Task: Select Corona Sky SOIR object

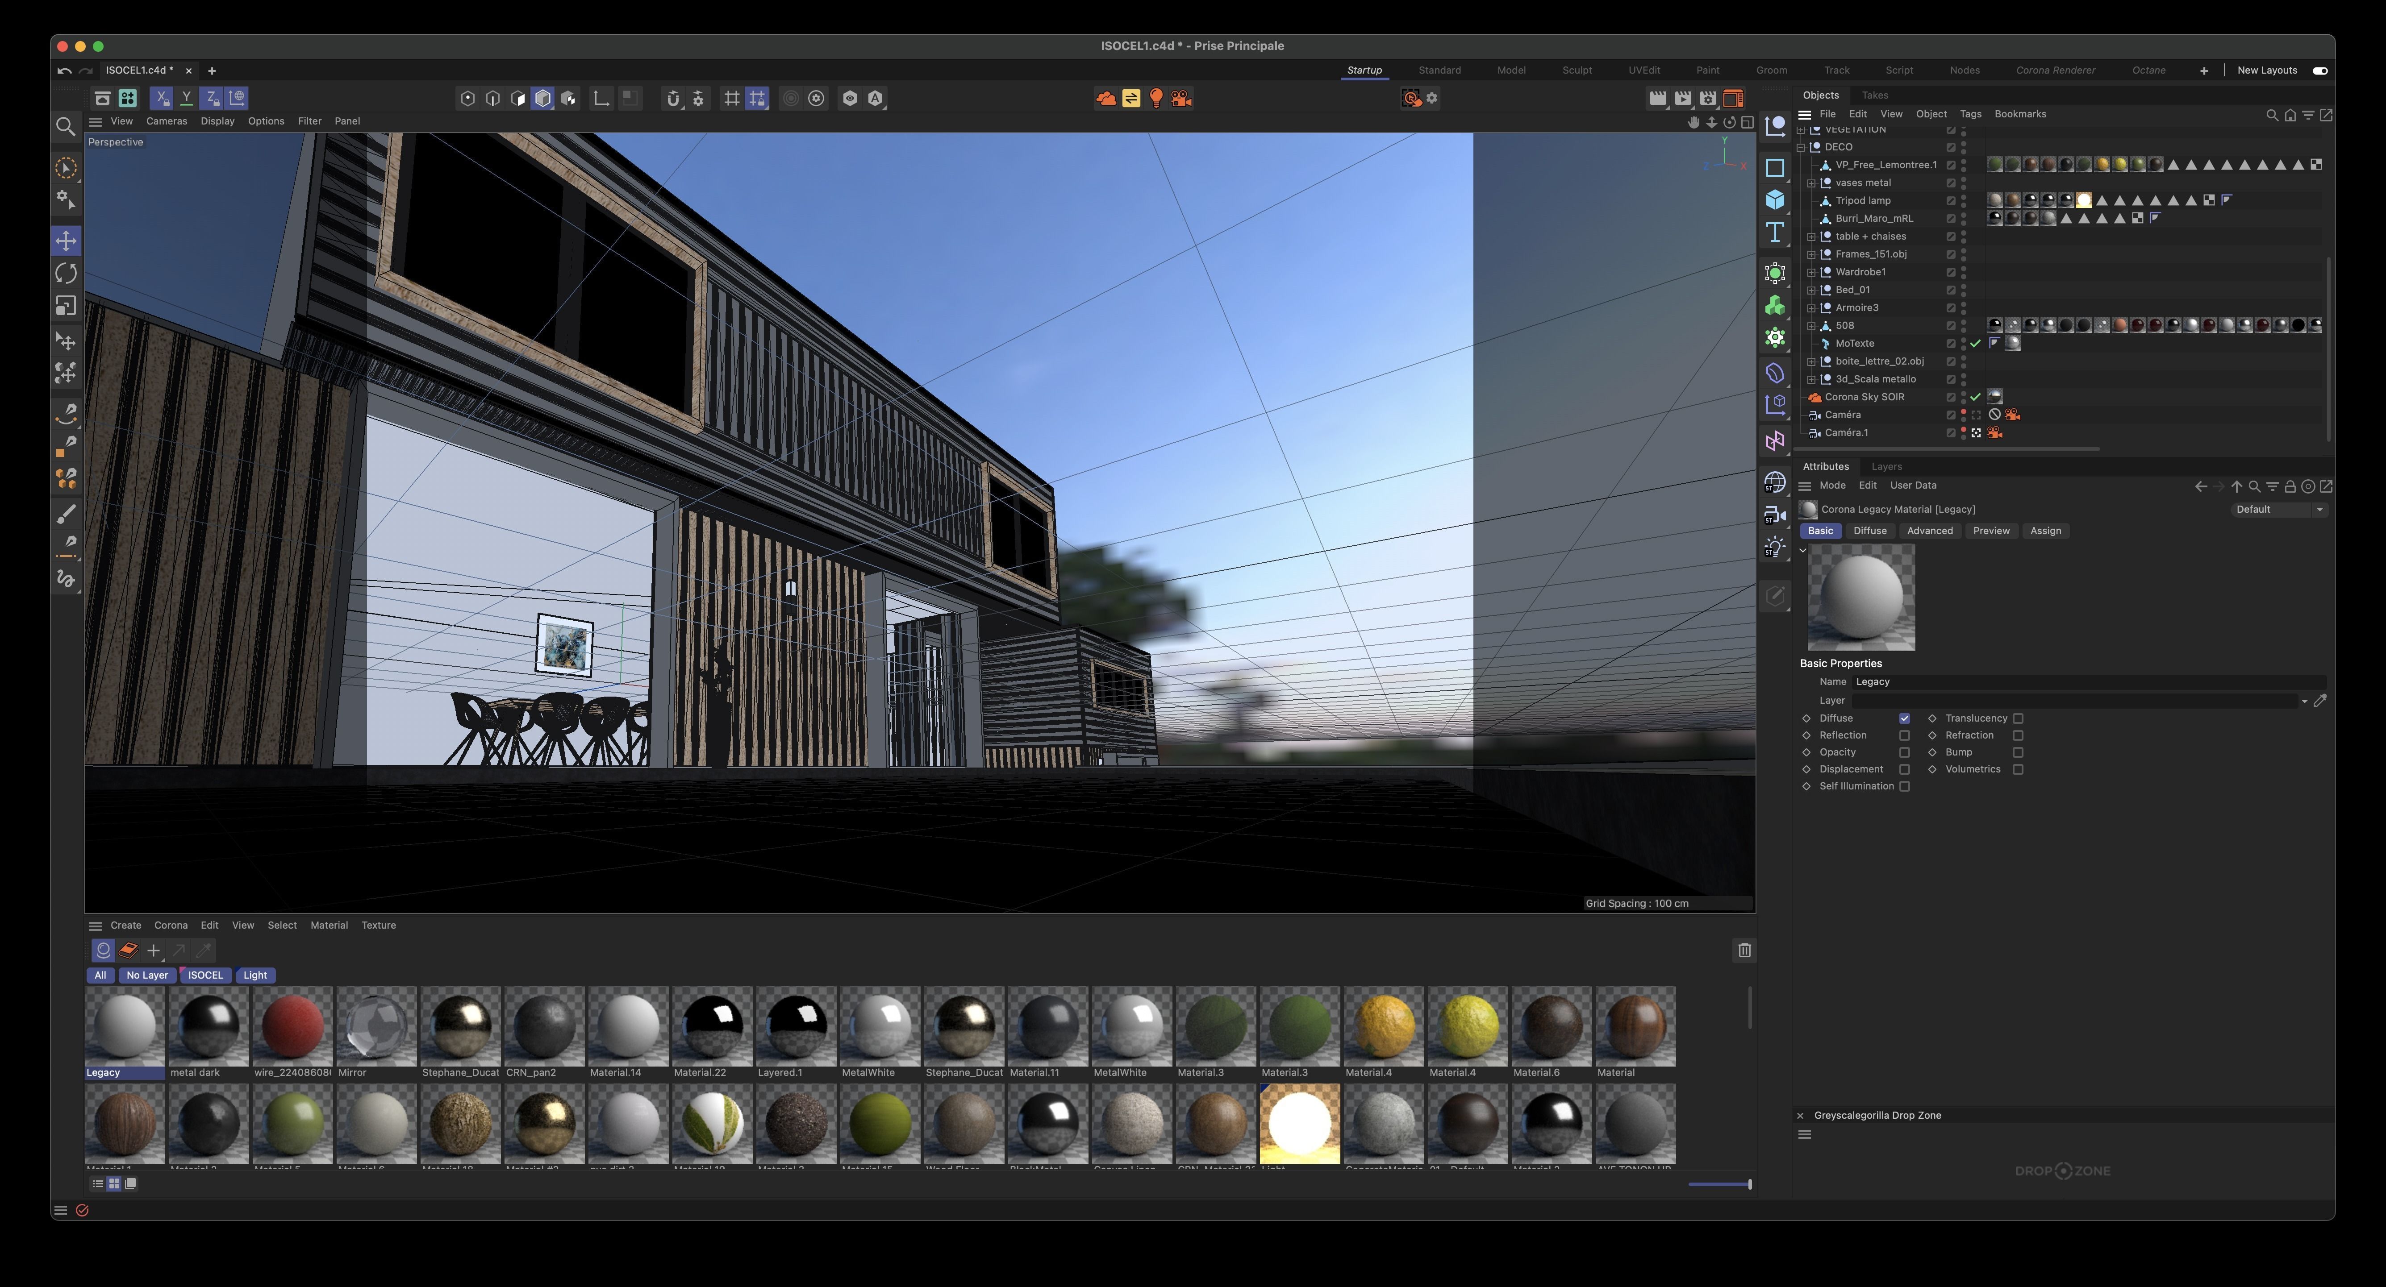Action: tap(1865, 397)
